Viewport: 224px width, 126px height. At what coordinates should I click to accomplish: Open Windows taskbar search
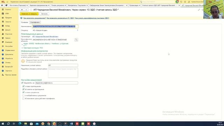[8, 124]
